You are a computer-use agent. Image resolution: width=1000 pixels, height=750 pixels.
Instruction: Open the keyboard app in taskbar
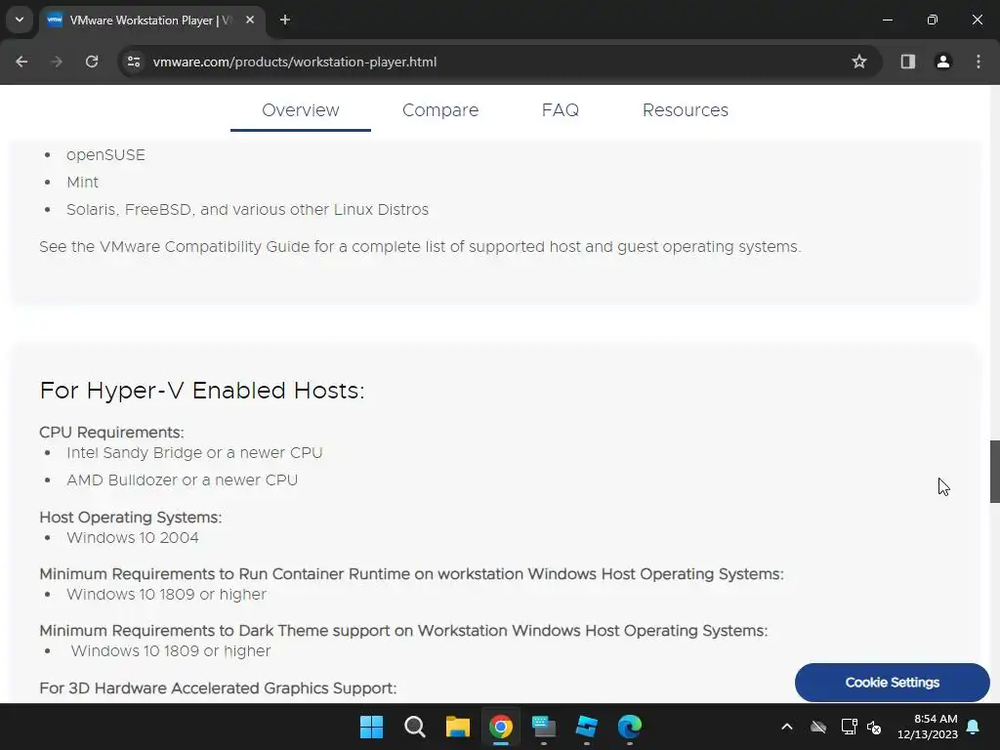point(543,727)
